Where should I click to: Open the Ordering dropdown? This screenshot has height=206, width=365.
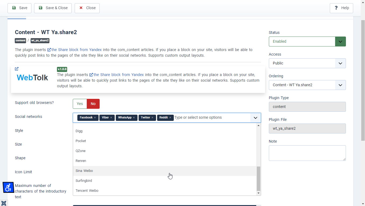(x=307, y=85)
